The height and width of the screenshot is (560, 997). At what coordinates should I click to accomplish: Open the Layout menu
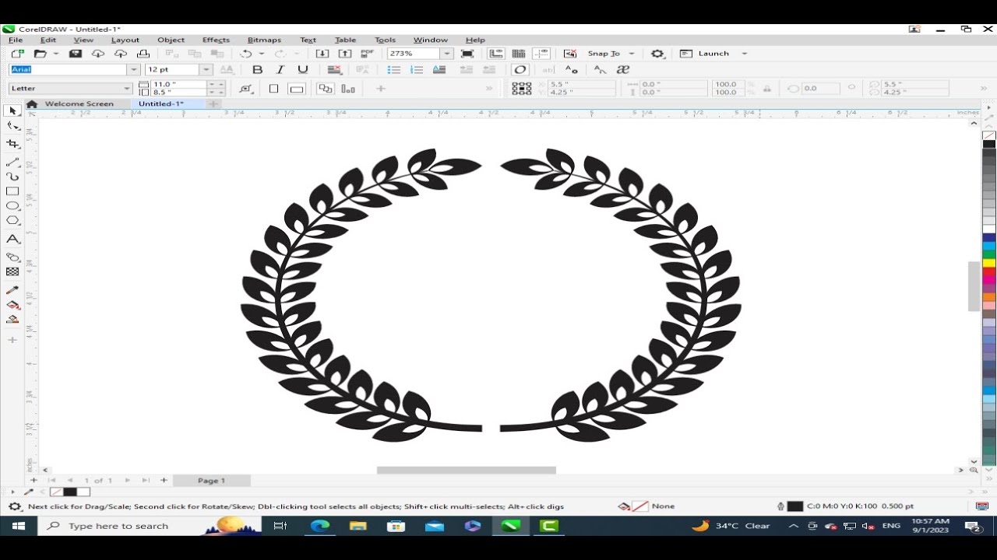[125, 40]
